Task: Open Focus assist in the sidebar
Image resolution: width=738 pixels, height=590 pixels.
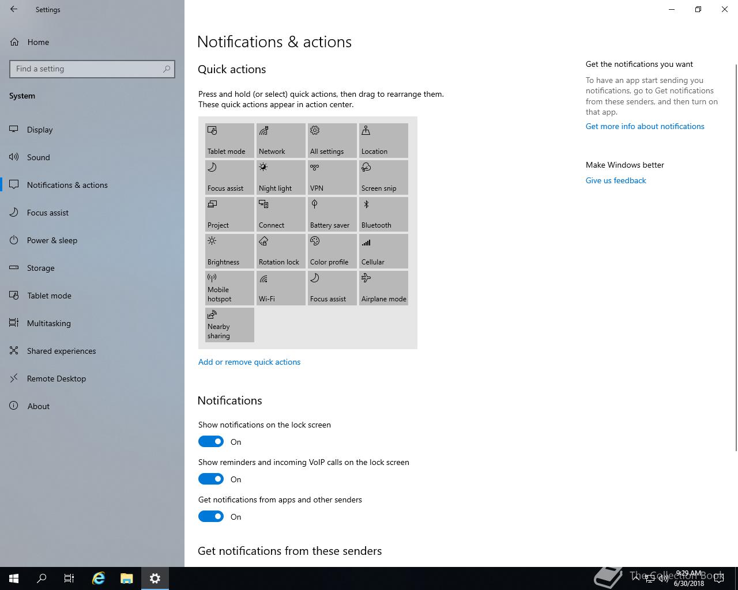Action: [92, 213]
